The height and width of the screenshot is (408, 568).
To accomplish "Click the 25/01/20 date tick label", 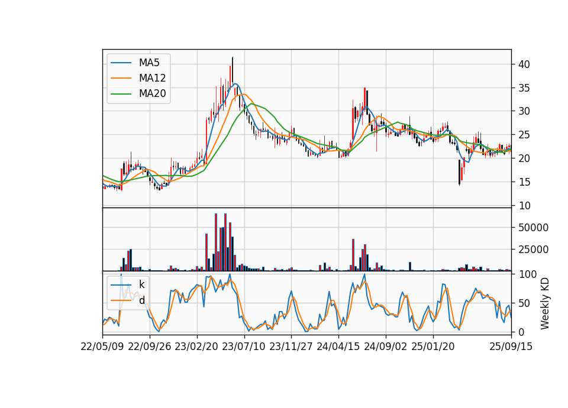I will click(x=433, y=347).
